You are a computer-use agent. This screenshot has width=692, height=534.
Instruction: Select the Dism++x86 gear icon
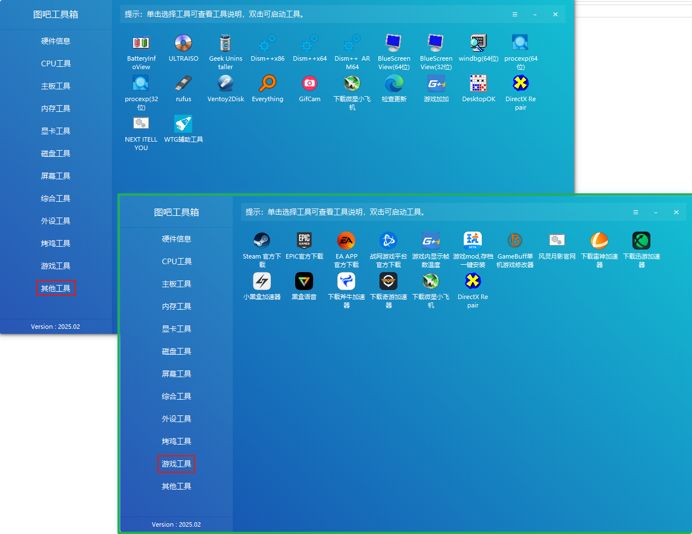(x=268, y=43)
